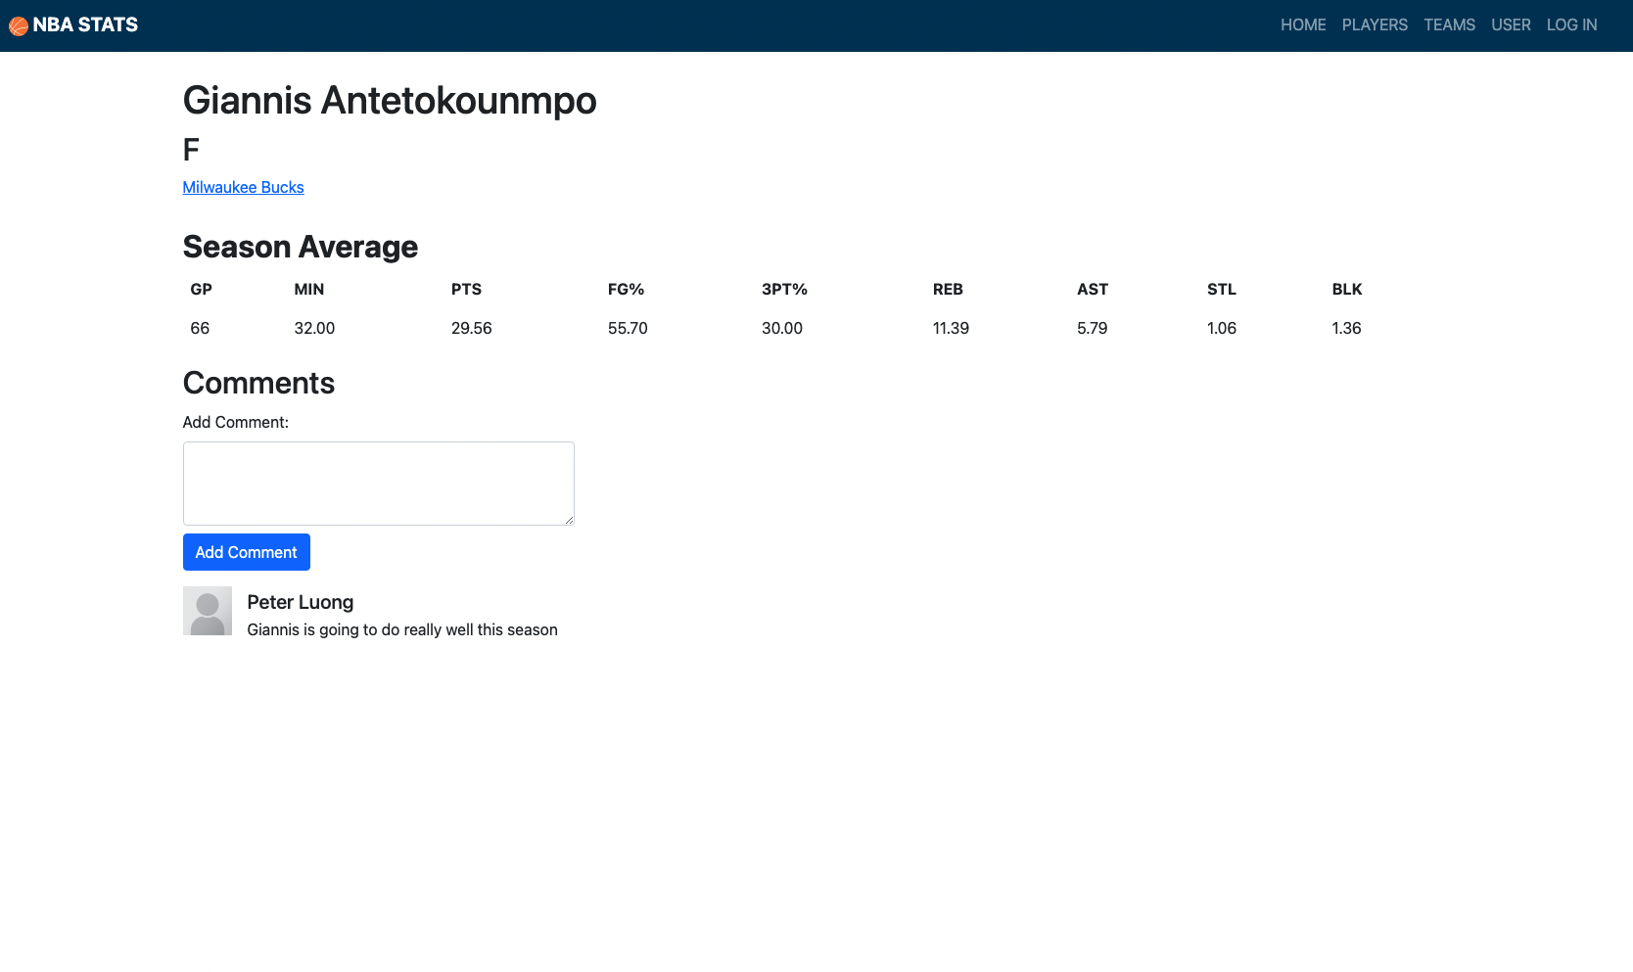1633x972 pixels.
Task: Open the USER navigation item
Action: tap(1511, 24)
